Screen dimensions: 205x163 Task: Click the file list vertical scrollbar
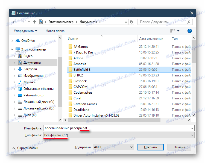coord(194,52)
